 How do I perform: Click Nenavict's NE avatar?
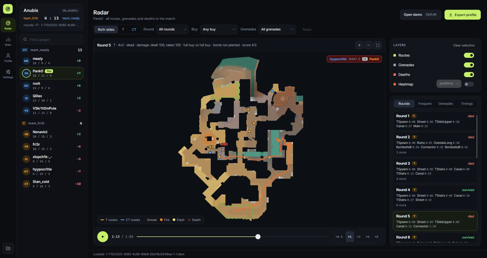pos(26,134)
